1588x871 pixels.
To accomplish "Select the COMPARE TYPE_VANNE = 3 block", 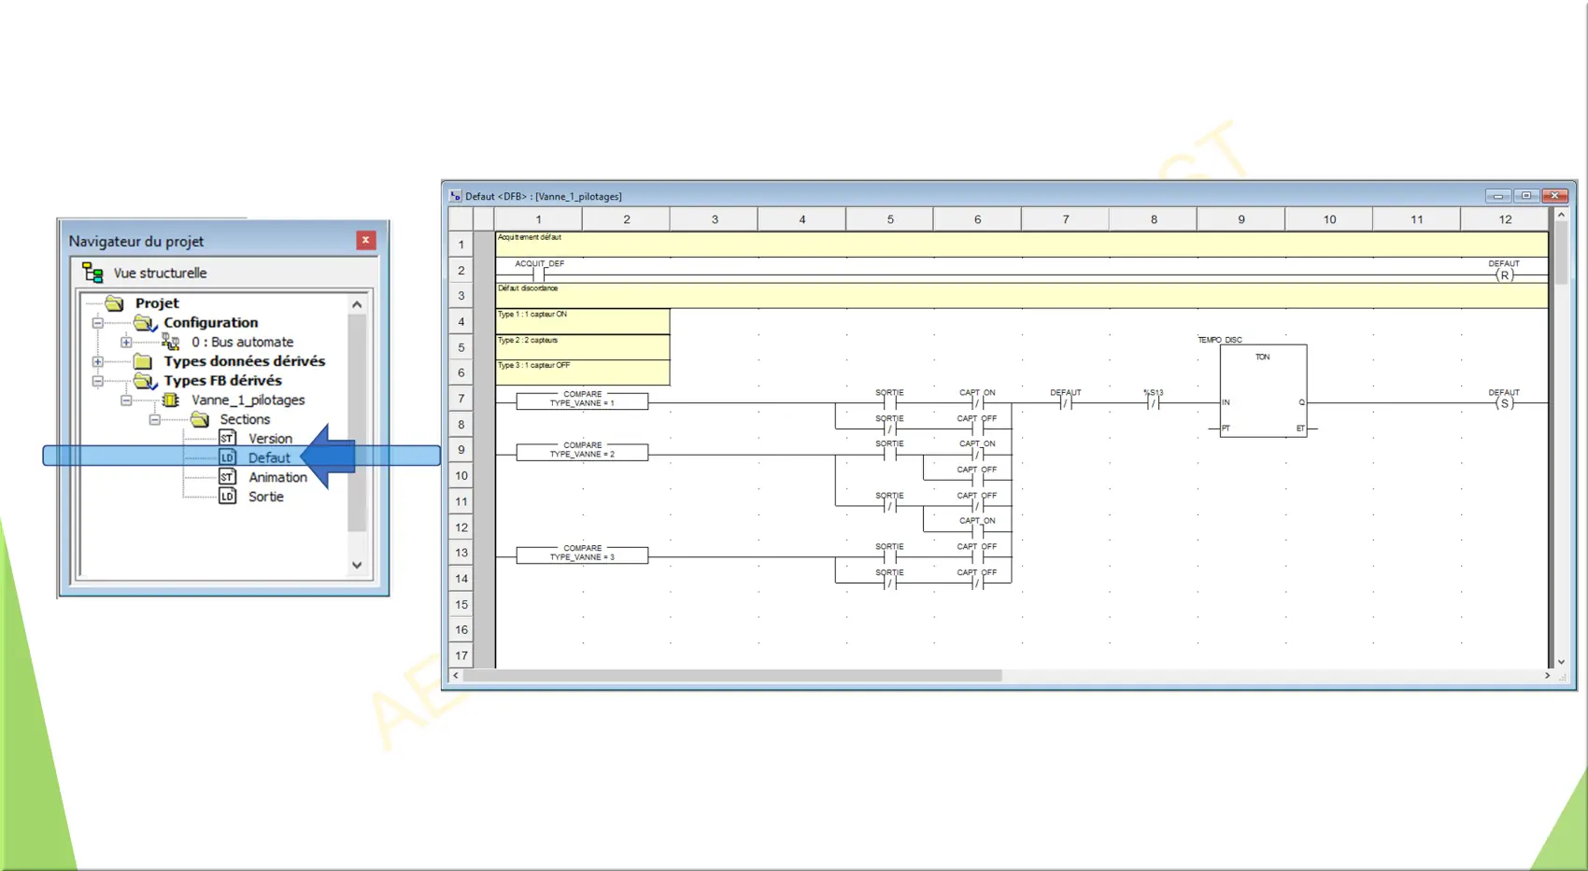I will pos(582,554).
